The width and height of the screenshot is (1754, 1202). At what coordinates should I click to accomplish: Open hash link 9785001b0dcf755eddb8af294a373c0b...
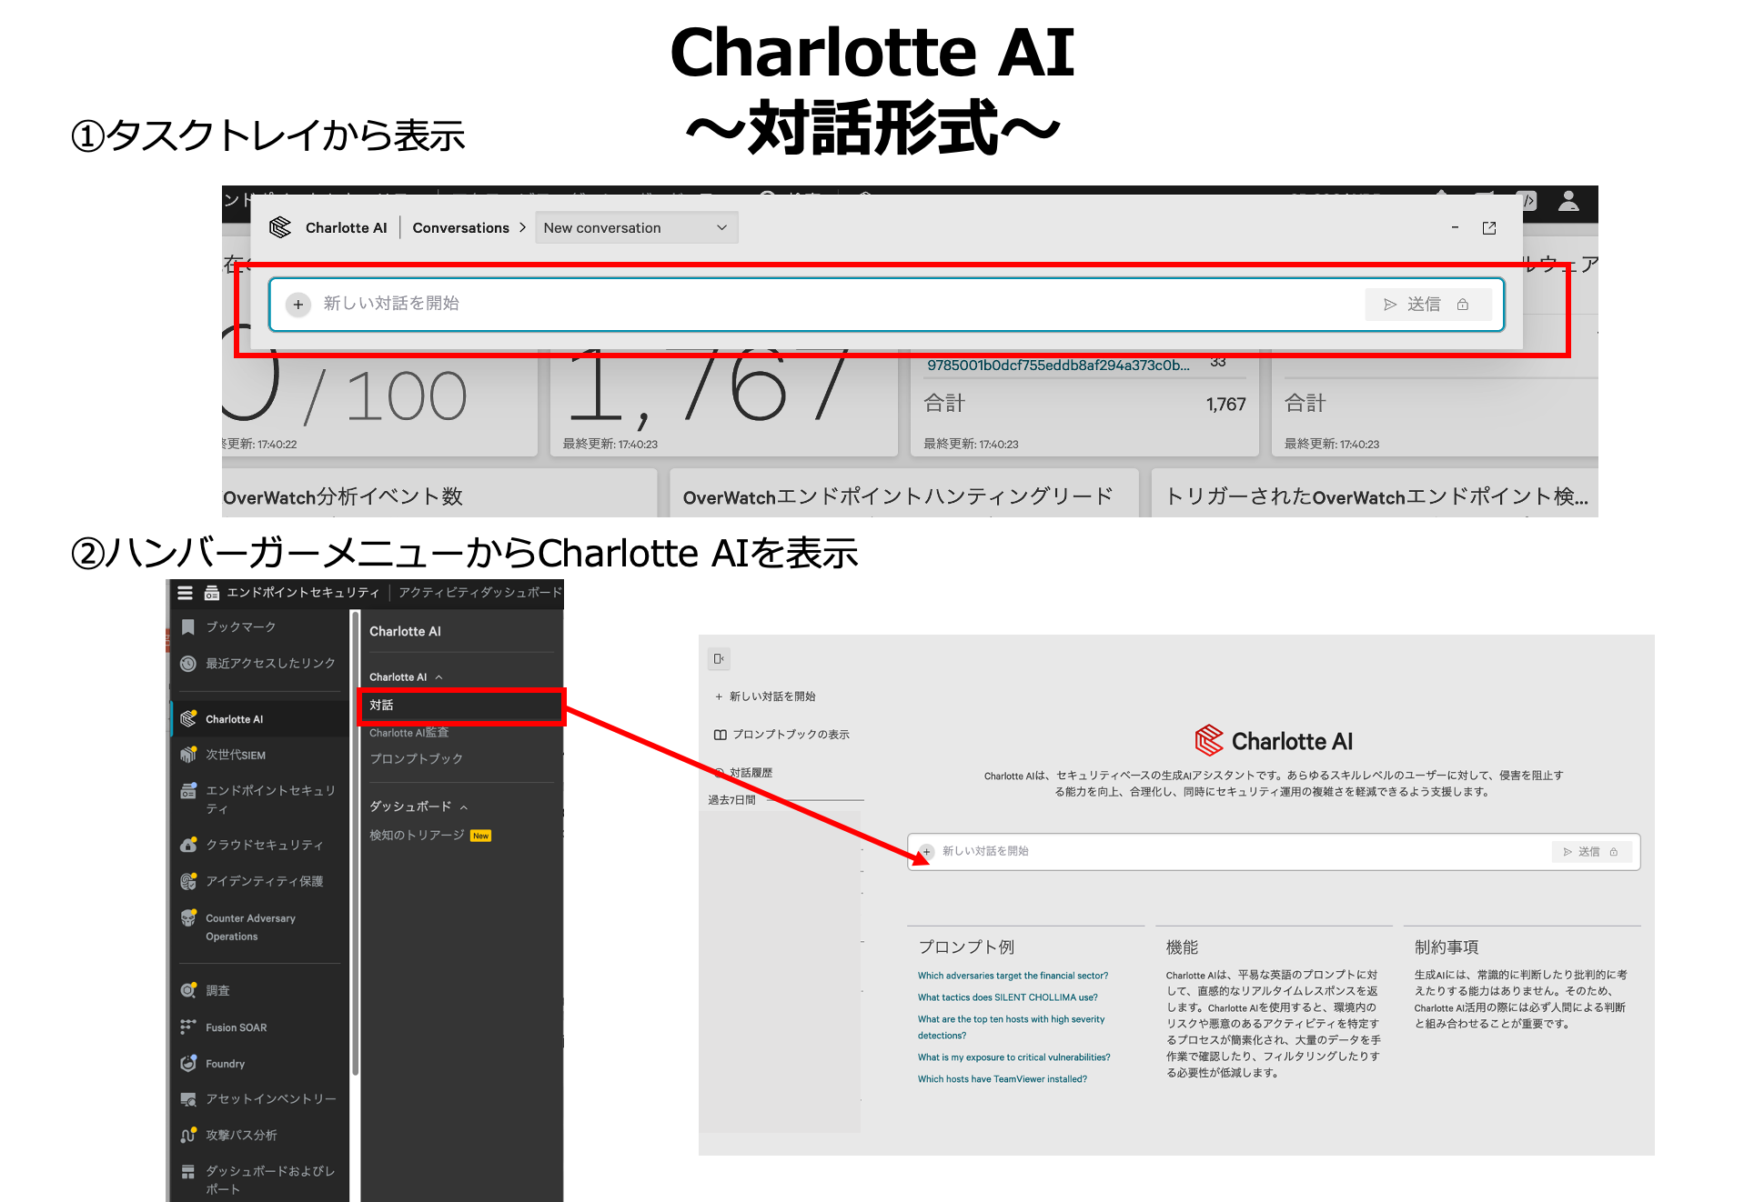coord(1058,365)
